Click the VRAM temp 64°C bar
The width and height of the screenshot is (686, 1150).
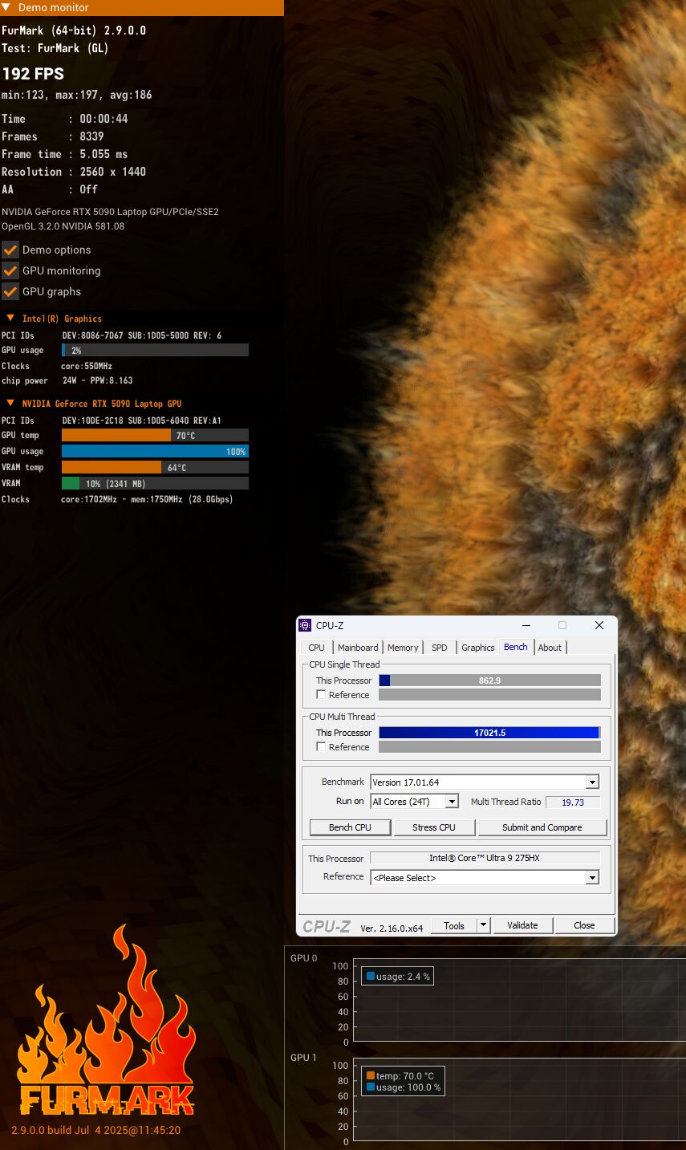coord(155,467)
